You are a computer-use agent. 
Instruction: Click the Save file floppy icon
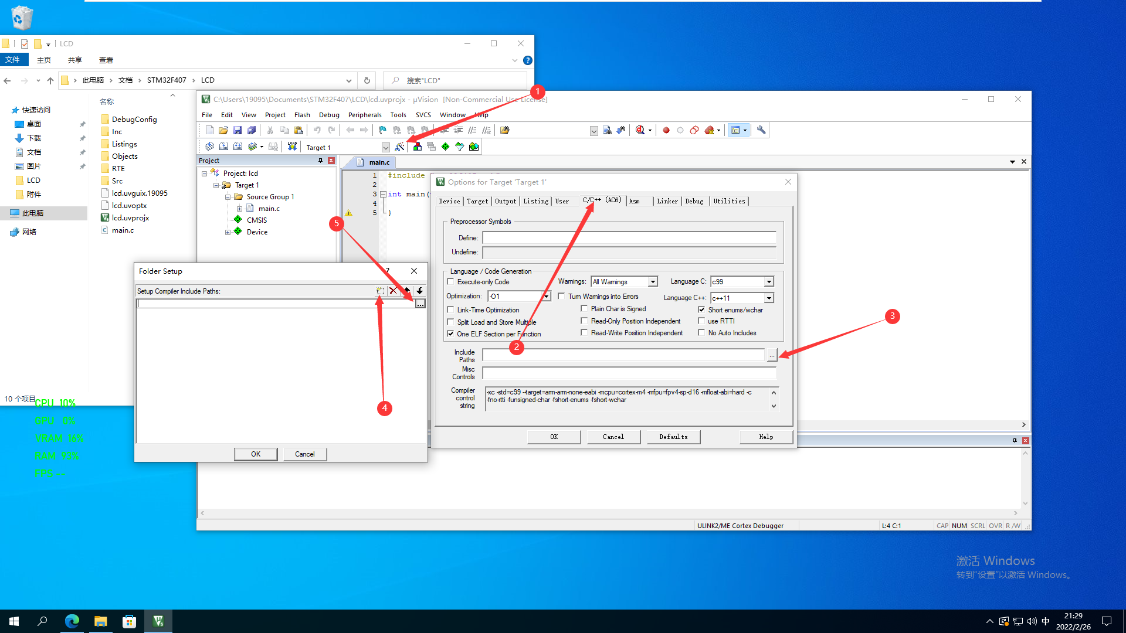point(238,130)
